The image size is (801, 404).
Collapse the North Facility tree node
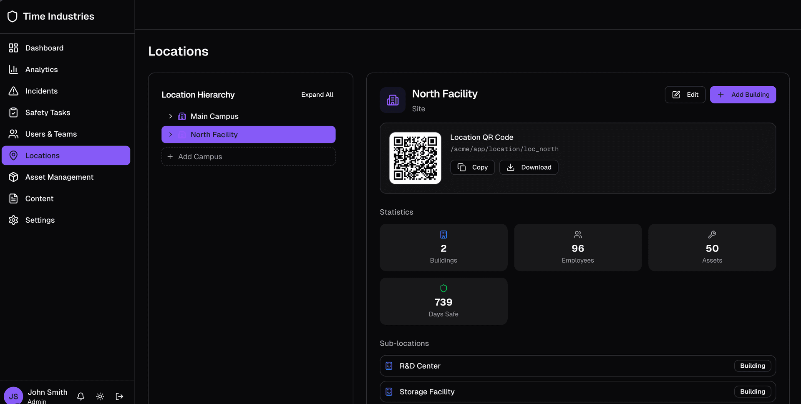tap(170, 134)
